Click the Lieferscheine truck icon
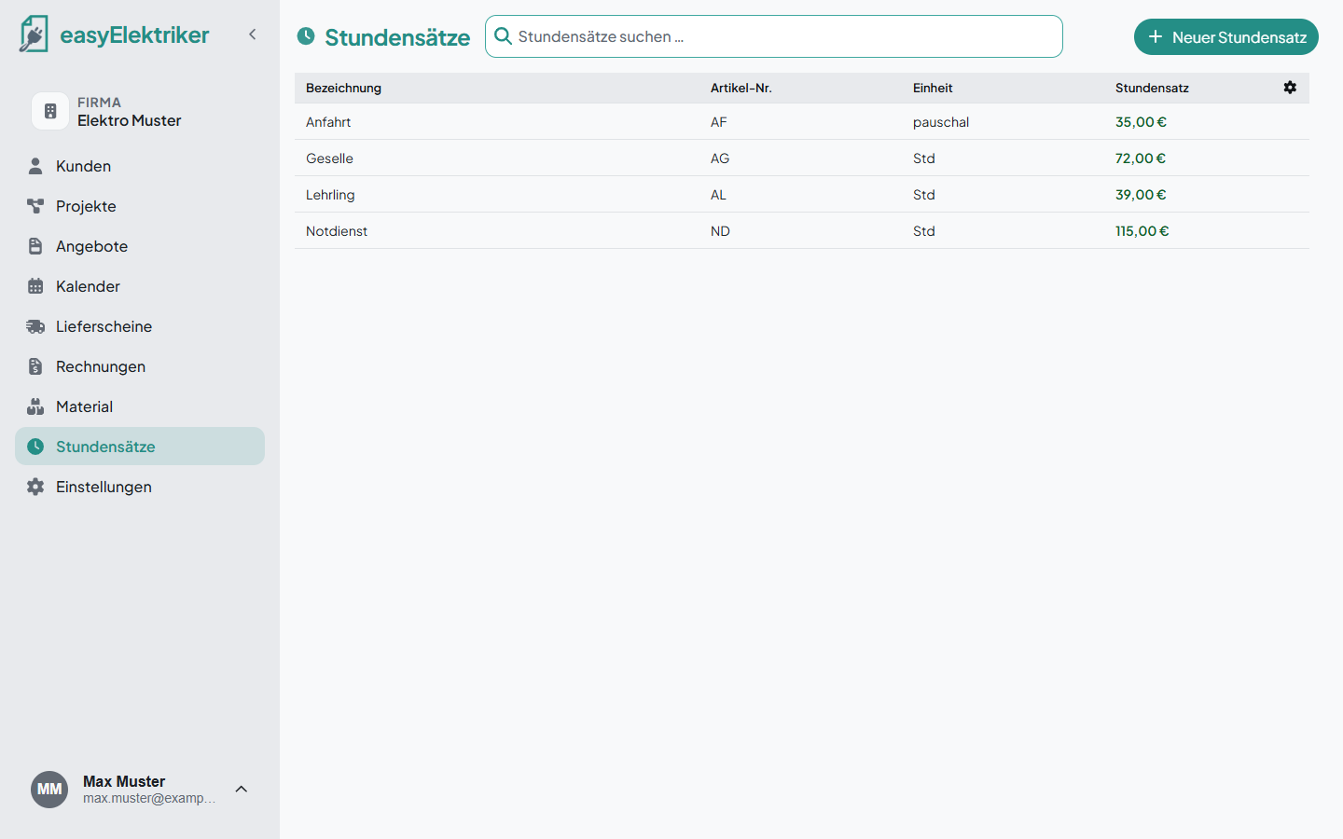The image size is (1343, 839). point(35,326)
